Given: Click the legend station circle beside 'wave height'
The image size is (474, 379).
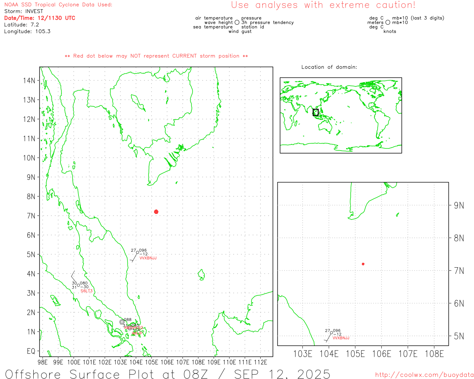Looking at the screenshot, I should coord(237,23).
